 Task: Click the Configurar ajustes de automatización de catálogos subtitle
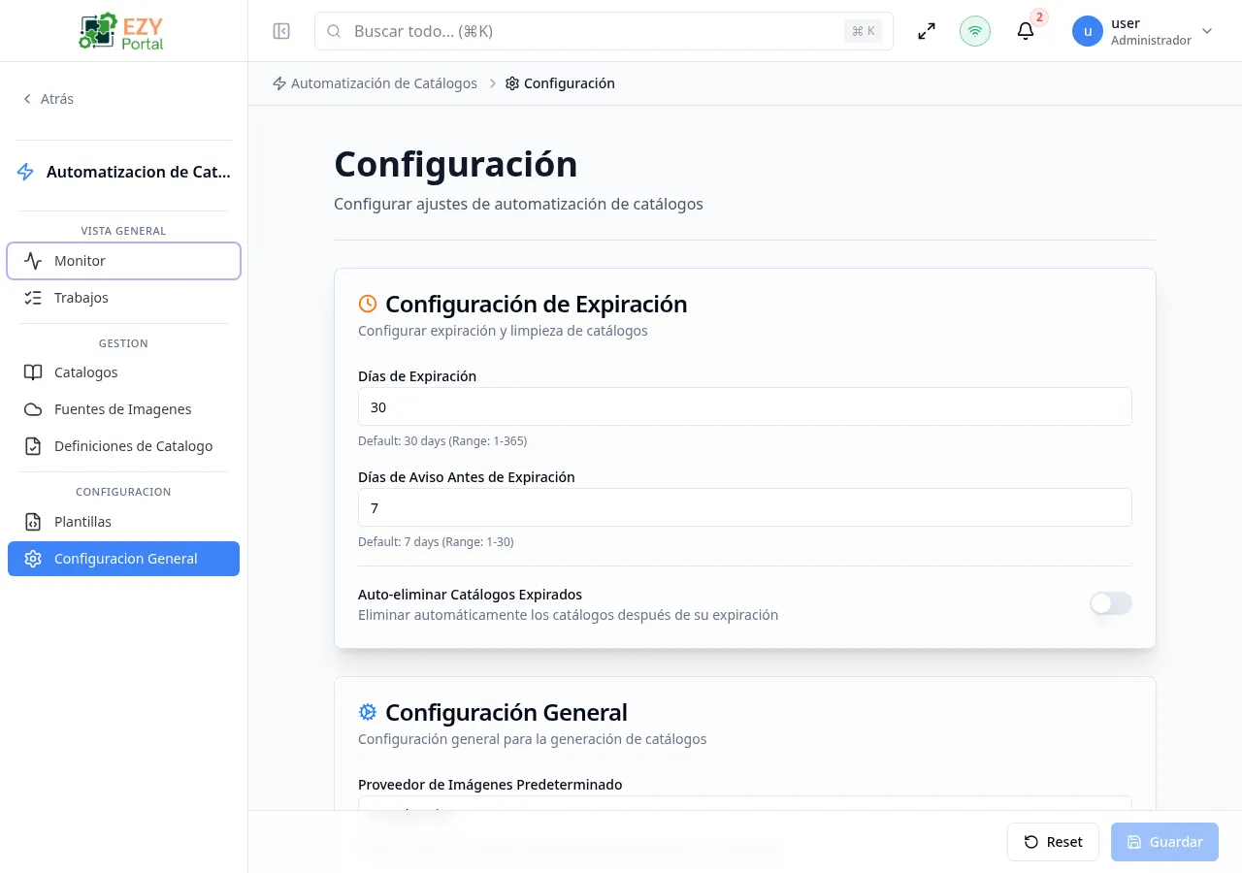coord(518,204)
